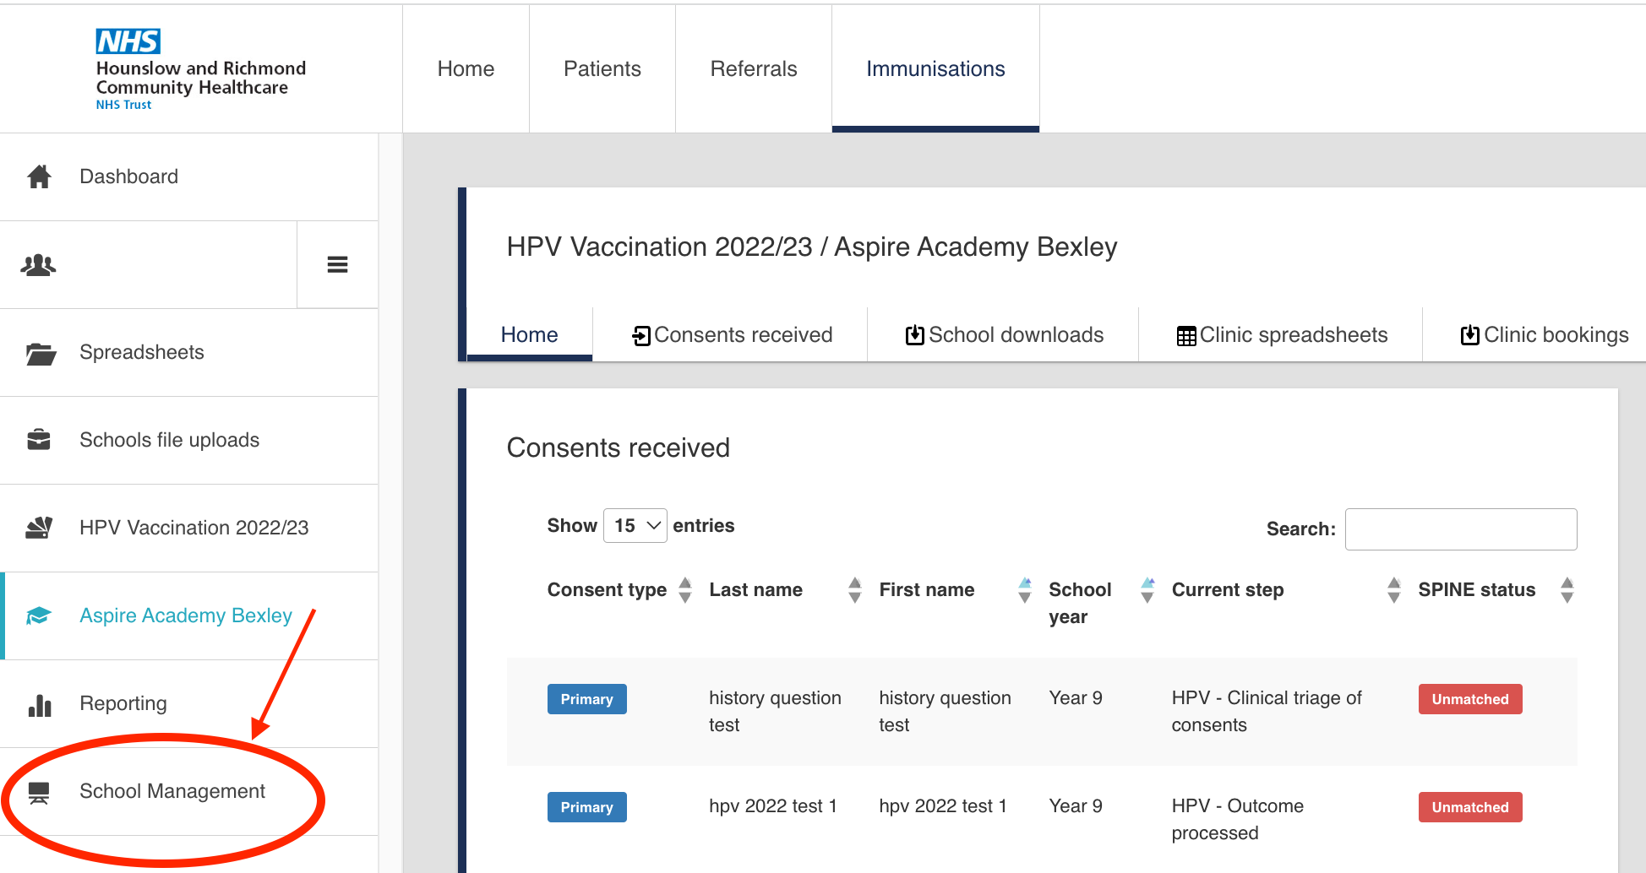Open the Show entries count dropdown
Viewport: 1646px width, 873px height.
pos(635,526)
